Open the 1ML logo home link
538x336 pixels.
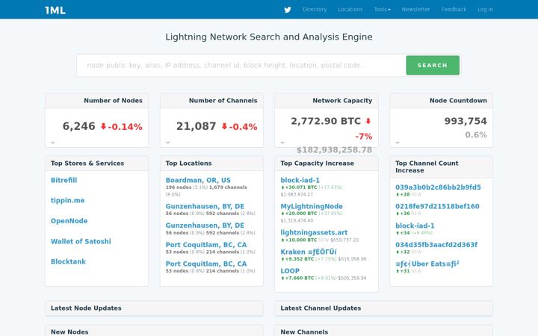click(x=55, y=10)
